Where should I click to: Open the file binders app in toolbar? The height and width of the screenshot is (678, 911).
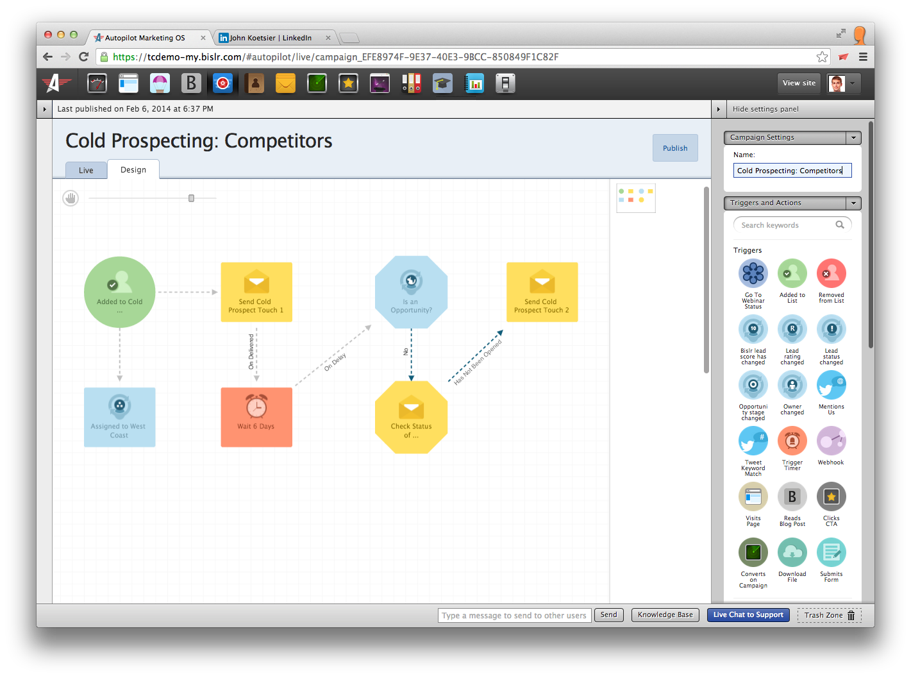pyautogui.click(x=411, y=83)
